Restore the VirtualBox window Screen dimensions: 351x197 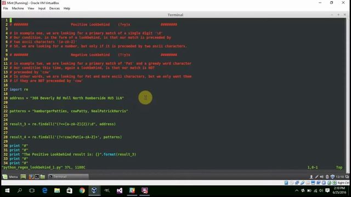coord(331,3)
